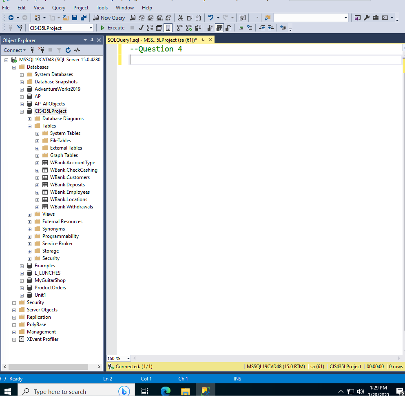Open the Query menu

click(x=59, y=7)
